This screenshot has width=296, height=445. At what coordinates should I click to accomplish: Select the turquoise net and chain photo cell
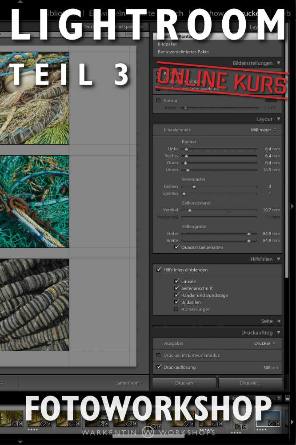[34, 201]
